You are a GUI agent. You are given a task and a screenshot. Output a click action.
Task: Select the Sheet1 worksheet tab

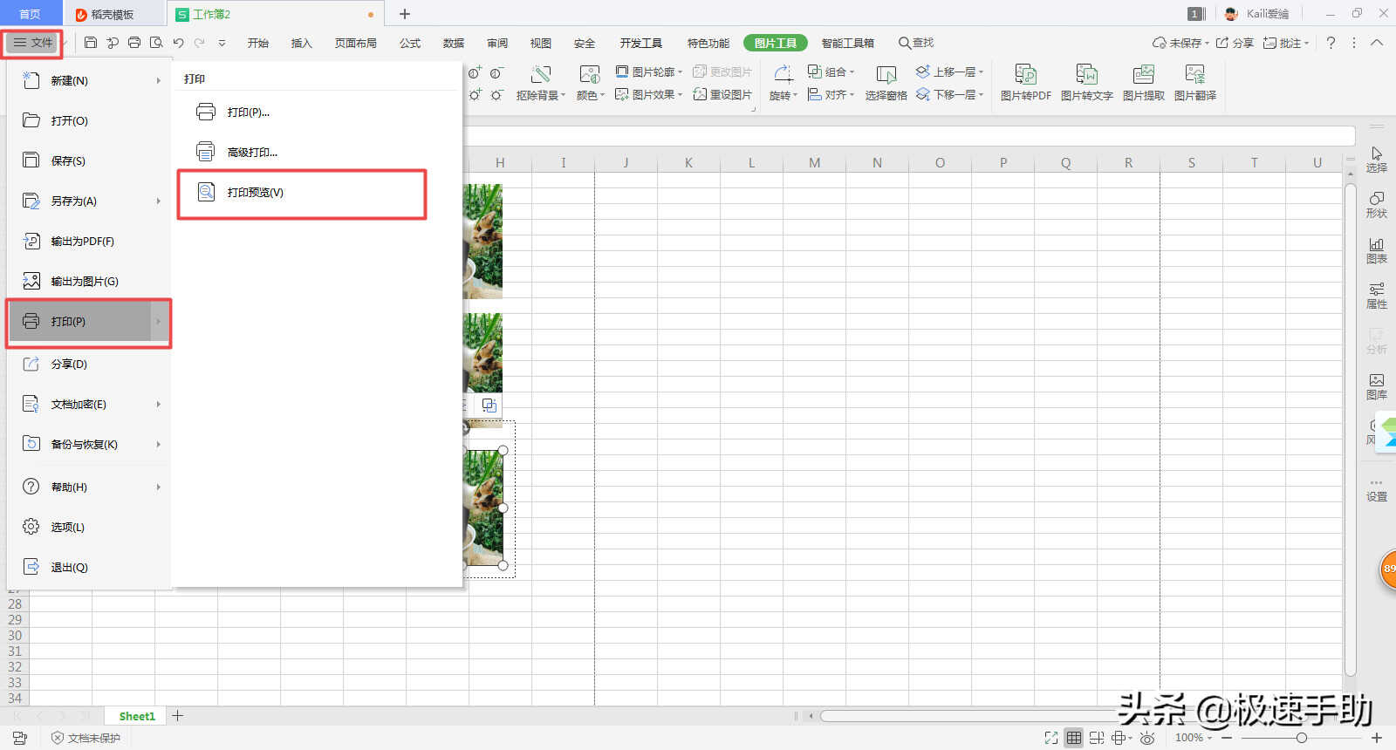click(x=137, y=716)
